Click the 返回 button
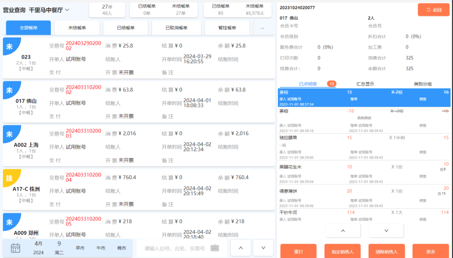This screenshot has width=453, height=258. (434, 10)
